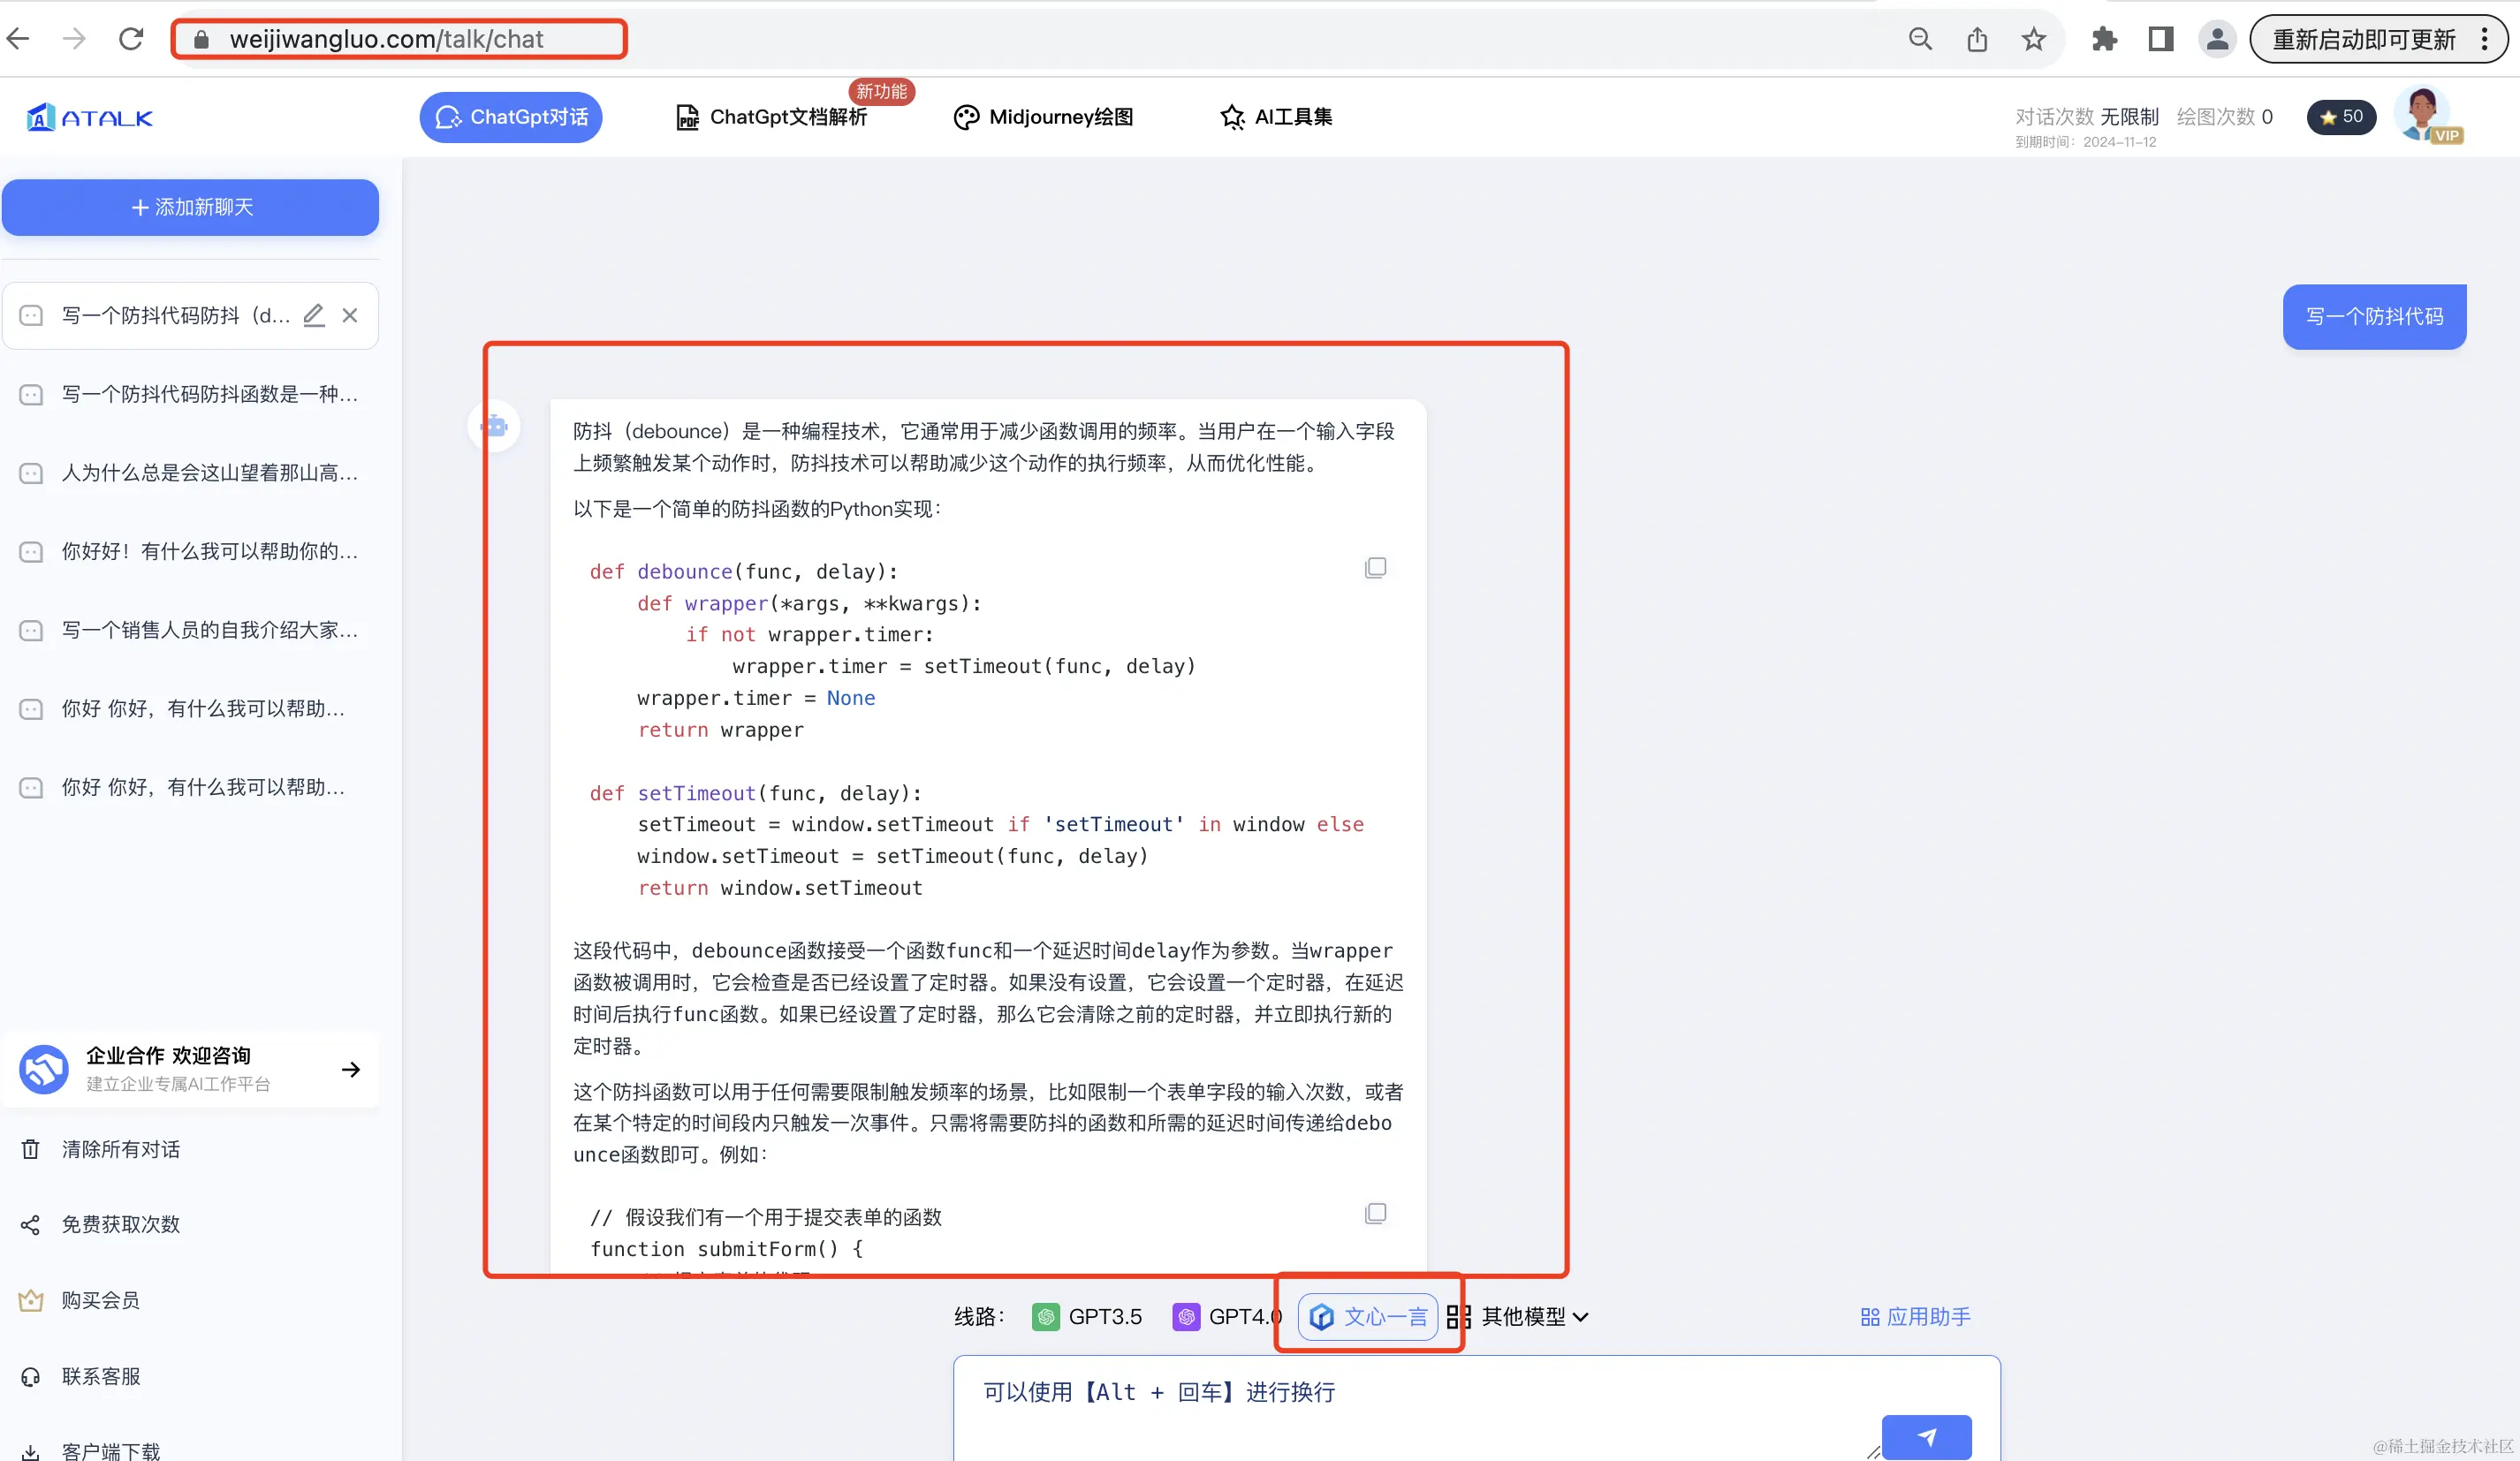Click the share page icon in address bar
The image size is (2520, 1461).
[1977, 39]
